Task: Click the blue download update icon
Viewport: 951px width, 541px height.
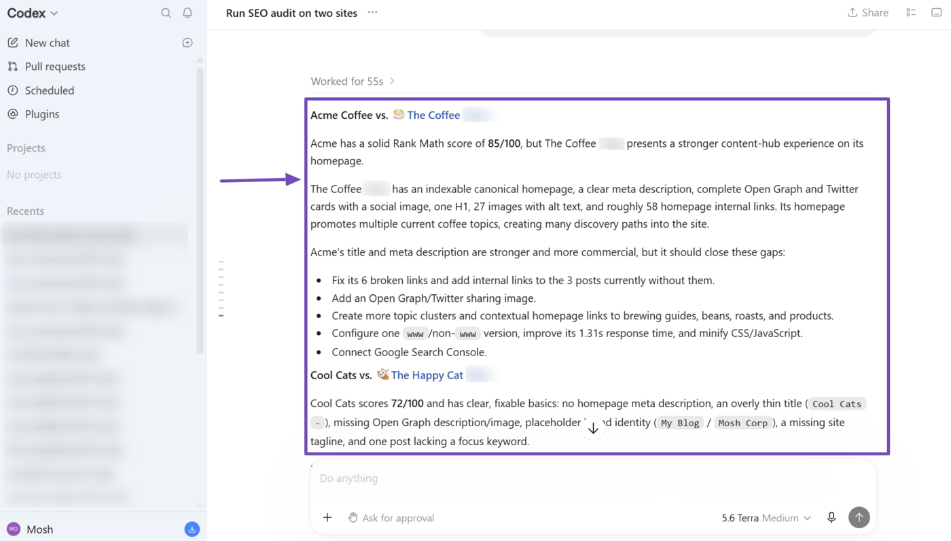Action: [192, 529]
